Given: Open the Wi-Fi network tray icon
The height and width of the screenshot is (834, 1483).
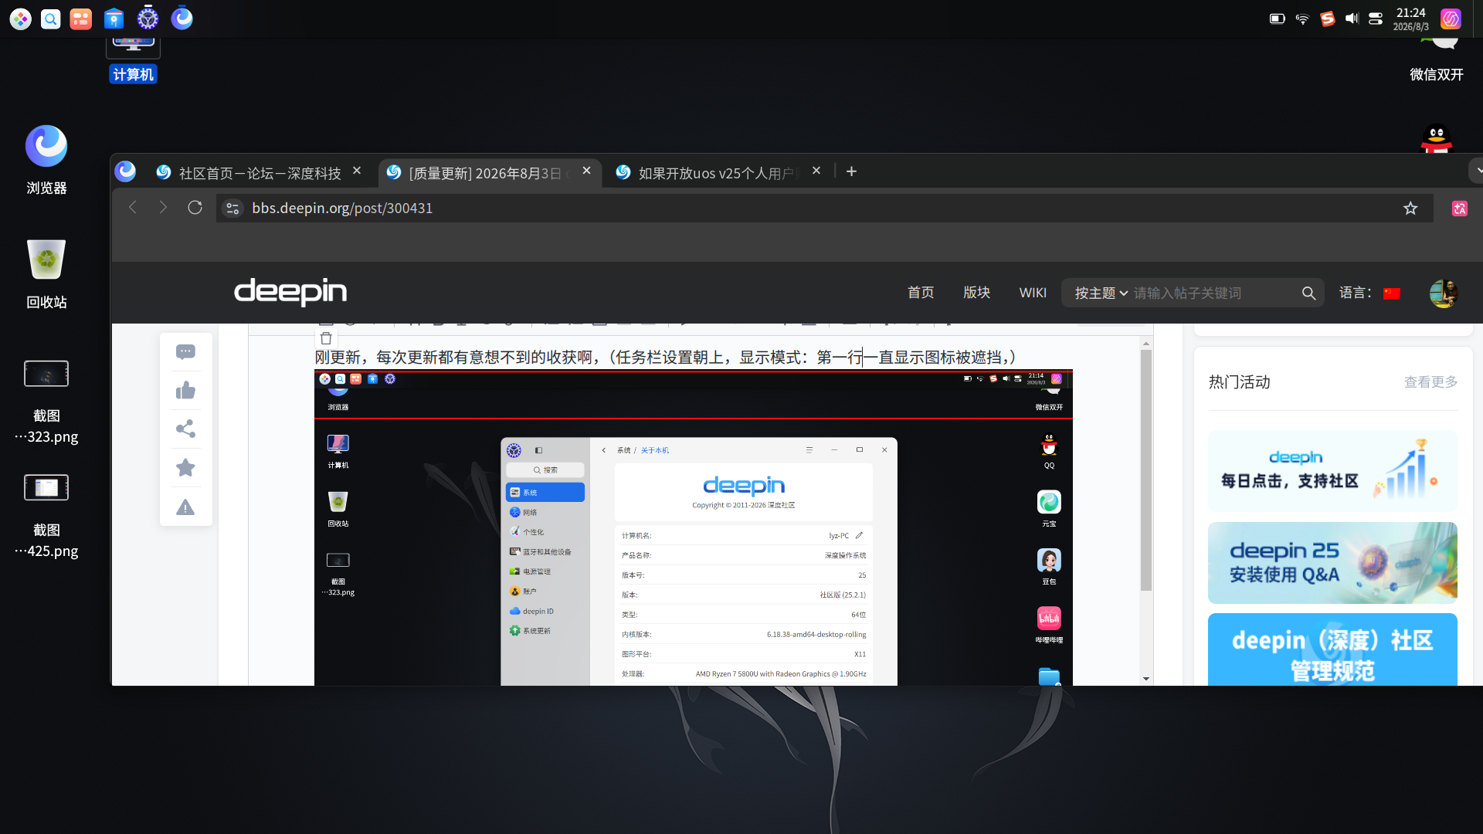Looking at the screenshot, I should click(x=1302, y=19).
